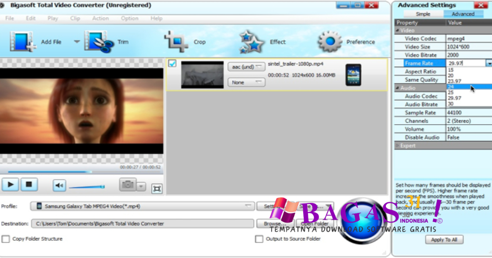Select the Audio Bitrate property row
This screenshot has height=258, width=492.
[x=420, y=105]
